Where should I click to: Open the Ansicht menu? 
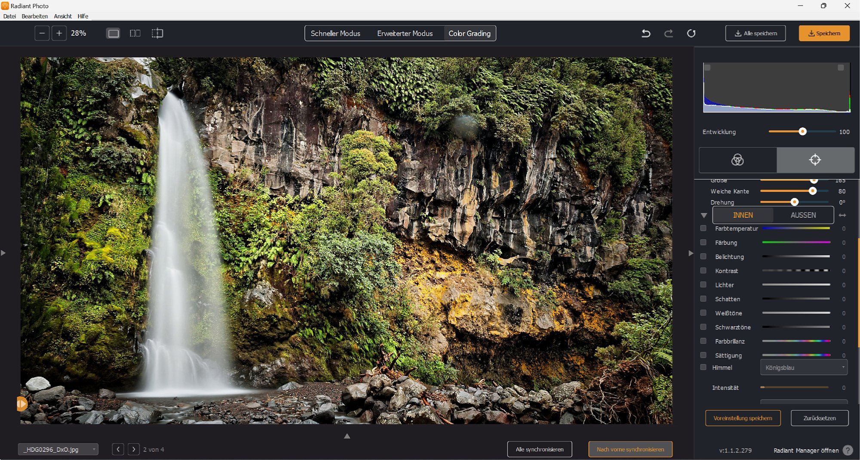coord(63,16)
